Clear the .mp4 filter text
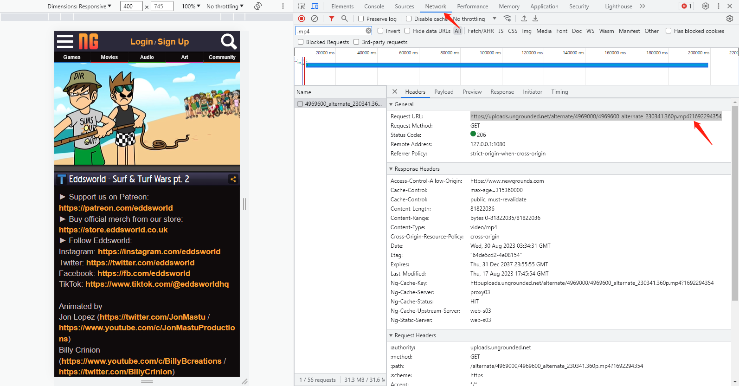The height and width of the screenshot is (386, 739). [x=368, y=31]
